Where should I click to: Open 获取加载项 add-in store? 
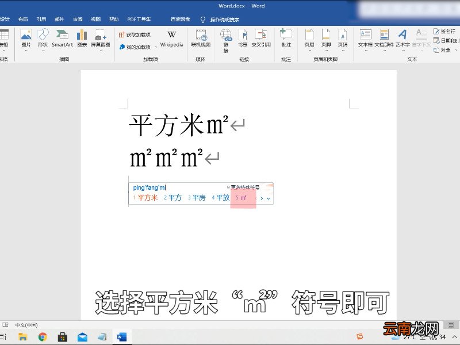[135, 34]
